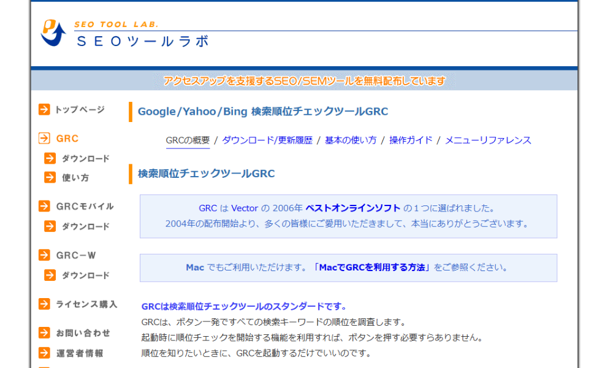This screenshot has height=368, width=613.
Task: Open the 操作ガイド tab
Action: (411, 140)
